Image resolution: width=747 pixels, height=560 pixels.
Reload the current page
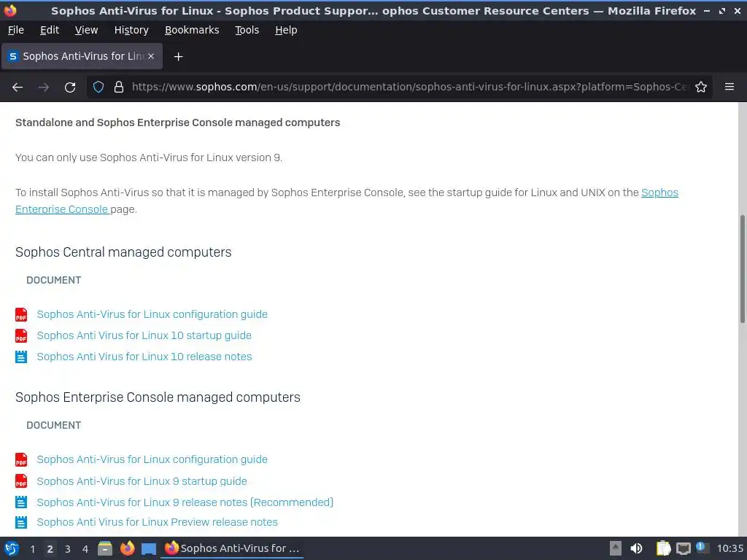coord(70,87)
